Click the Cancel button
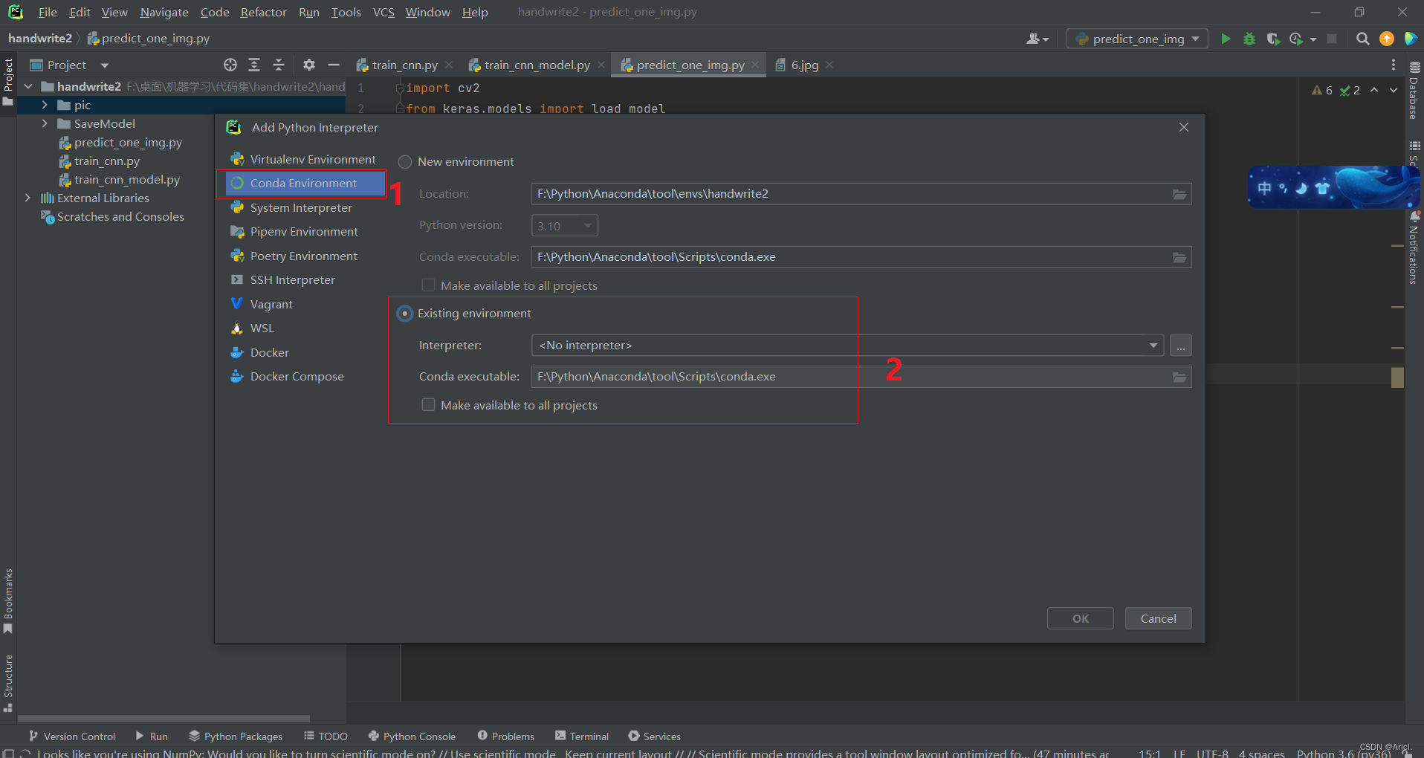Viewport: 1424px width, 758px height. point(1158,618)
